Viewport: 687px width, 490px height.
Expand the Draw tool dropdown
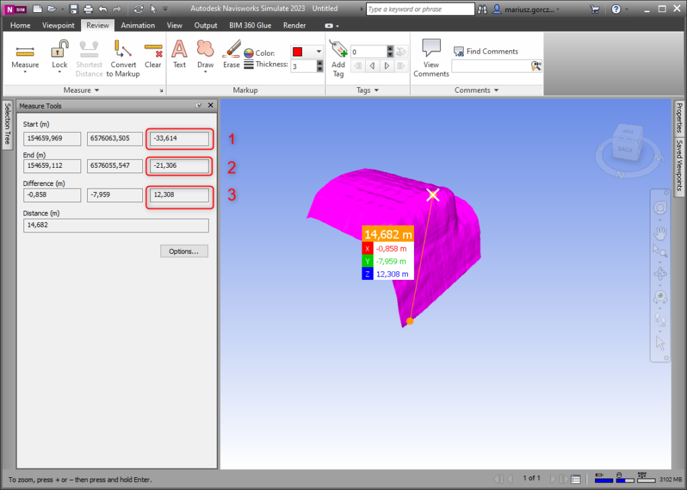click(x=205, y=72)
